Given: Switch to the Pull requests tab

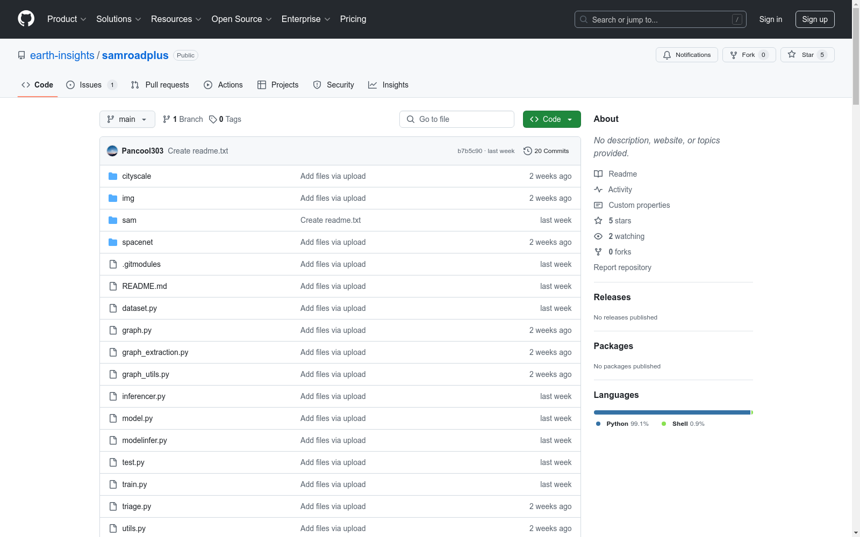Looking at the screenshot, I should 160,85.
